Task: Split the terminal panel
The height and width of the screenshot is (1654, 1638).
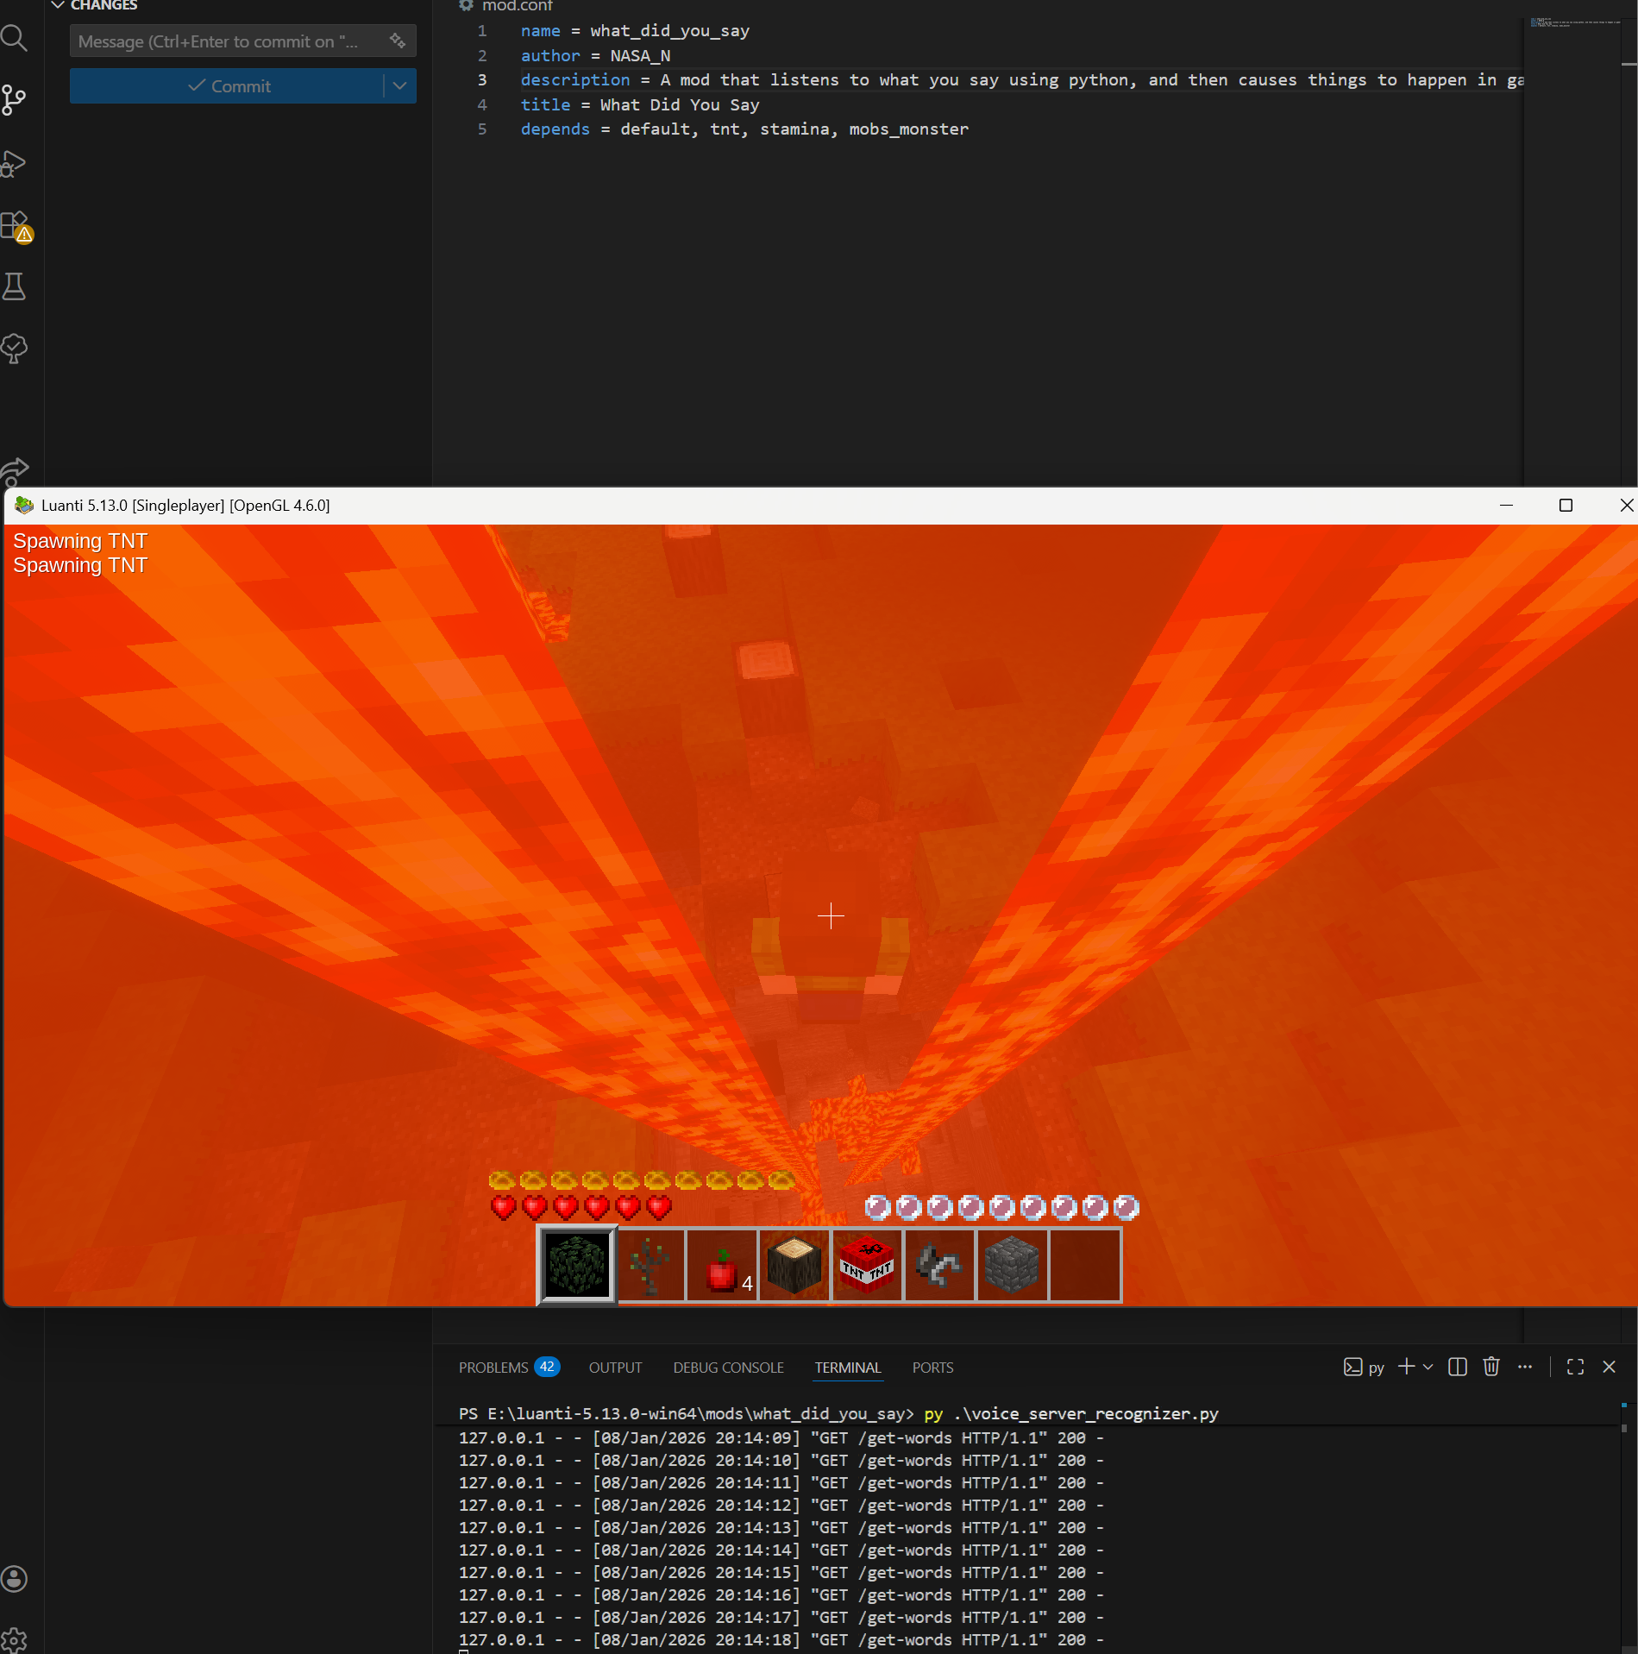Action: (x=1457, y=1367)
